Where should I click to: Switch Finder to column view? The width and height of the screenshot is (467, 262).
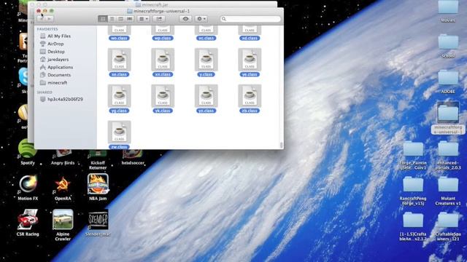(x=120, y=19)
